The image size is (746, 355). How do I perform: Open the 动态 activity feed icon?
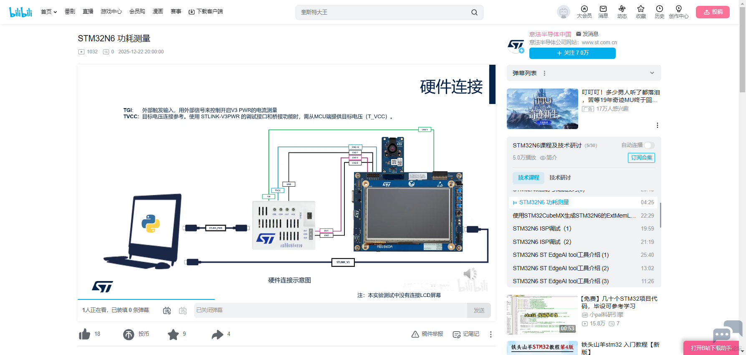[x=622, y=12]
